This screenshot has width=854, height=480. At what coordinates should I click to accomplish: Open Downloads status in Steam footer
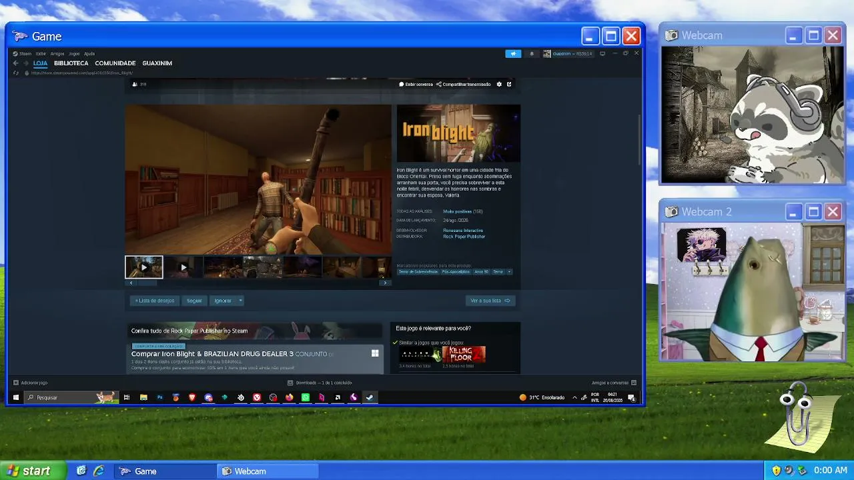(320, 383)
